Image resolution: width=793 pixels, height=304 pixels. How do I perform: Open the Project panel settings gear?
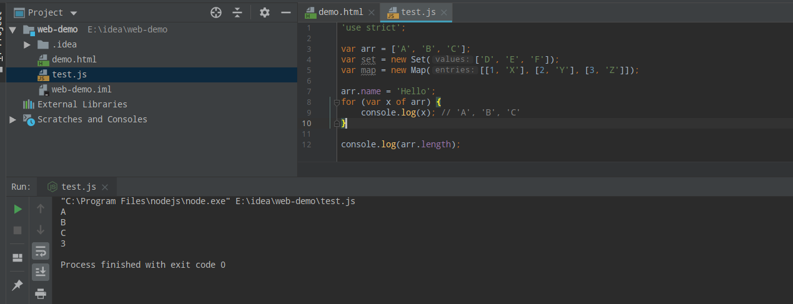pos(265,12)
